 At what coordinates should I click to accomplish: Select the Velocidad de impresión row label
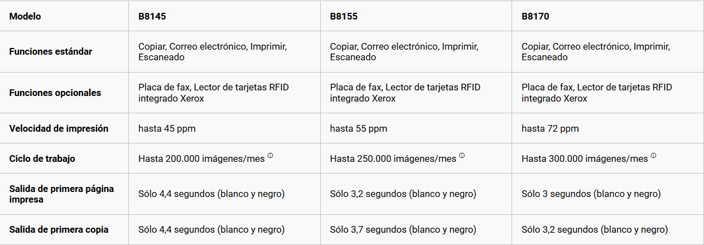(59, 128)
